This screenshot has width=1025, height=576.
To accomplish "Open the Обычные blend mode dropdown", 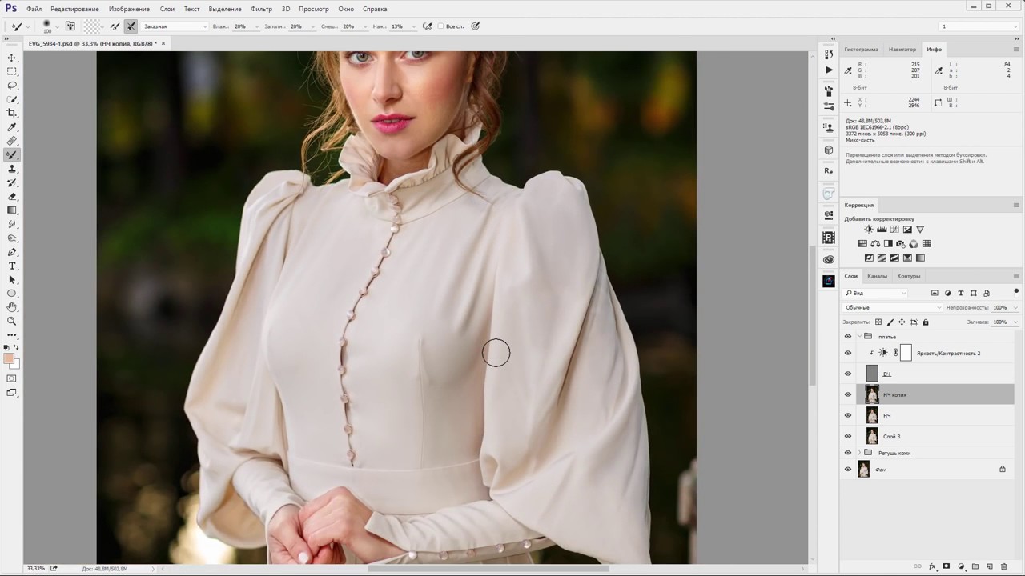I will [893, 307].
